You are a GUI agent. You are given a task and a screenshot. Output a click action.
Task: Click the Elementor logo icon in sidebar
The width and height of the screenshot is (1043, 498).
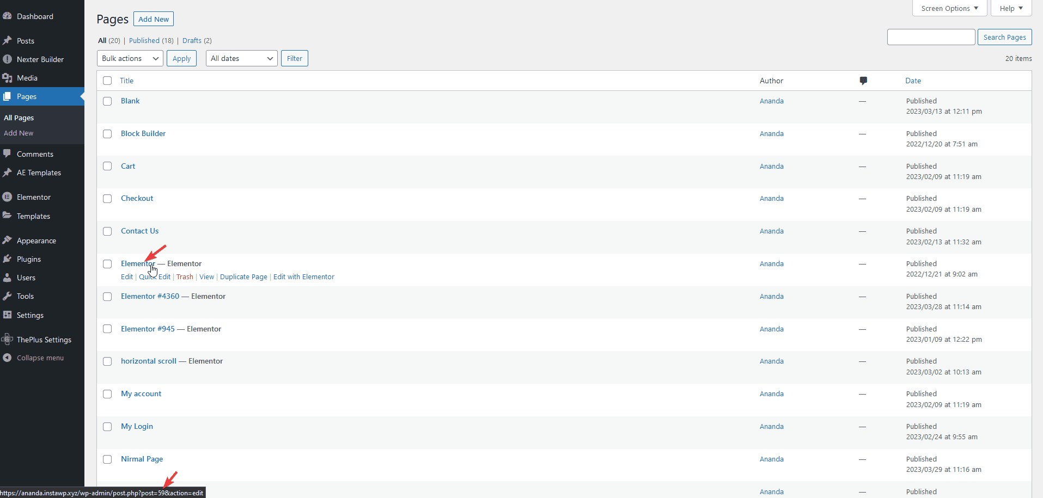pyautogui.click(x=7, y=197)
